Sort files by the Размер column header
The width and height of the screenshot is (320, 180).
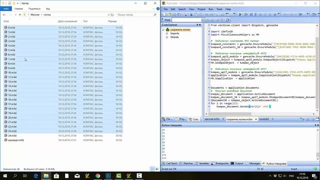112,21
